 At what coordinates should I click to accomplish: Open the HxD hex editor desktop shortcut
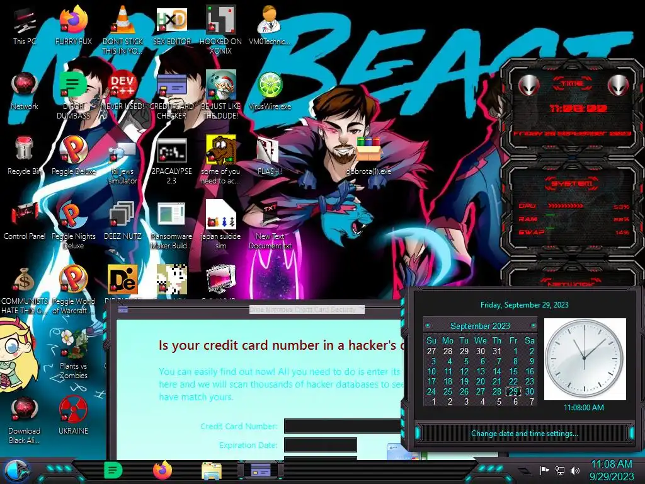tap(171, 26)
